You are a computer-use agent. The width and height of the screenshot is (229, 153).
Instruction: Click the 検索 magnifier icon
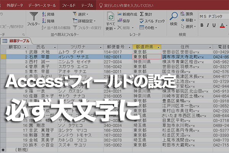(x=174, y=16)
